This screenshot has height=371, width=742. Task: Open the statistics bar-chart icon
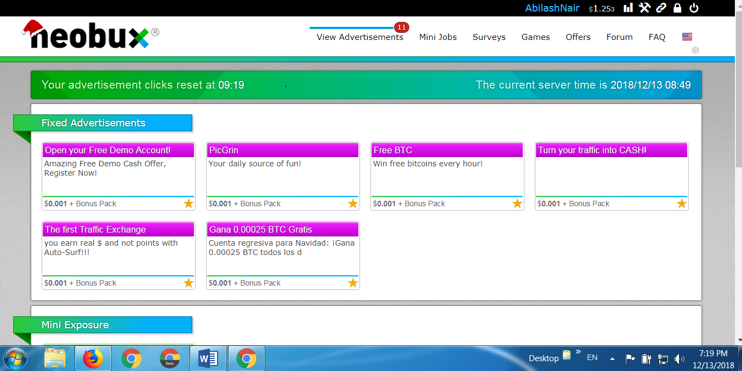point(628,8)
